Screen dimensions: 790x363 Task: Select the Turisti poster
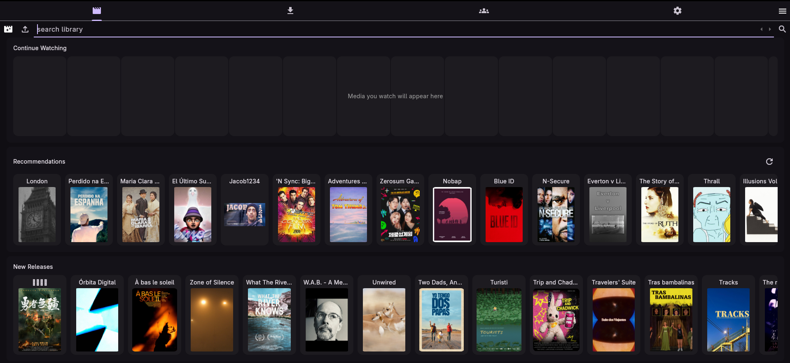click(499, 320)
